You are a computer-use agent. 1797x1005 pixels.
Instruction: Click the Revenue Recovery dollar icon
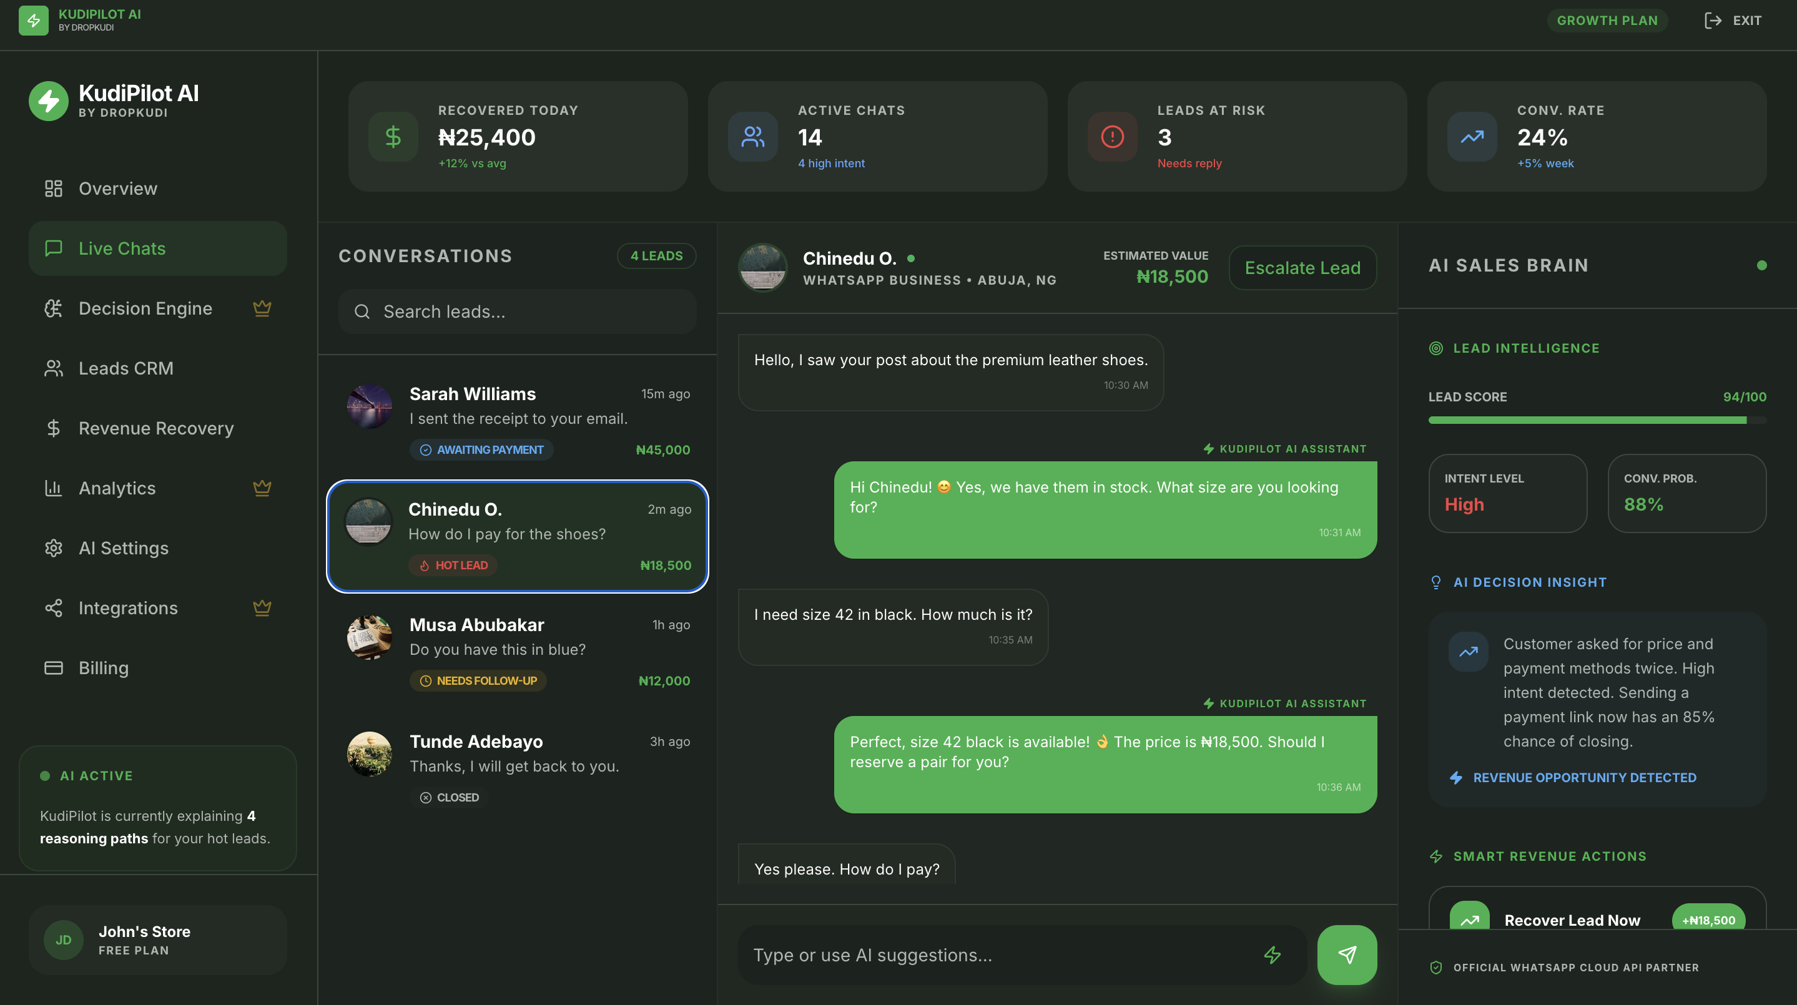(x=54, y=428)
